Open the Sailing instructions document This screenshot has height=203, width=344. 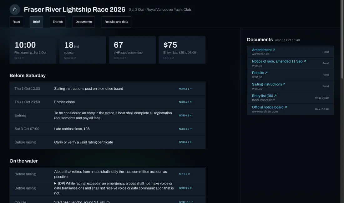[x=269, y=84]
